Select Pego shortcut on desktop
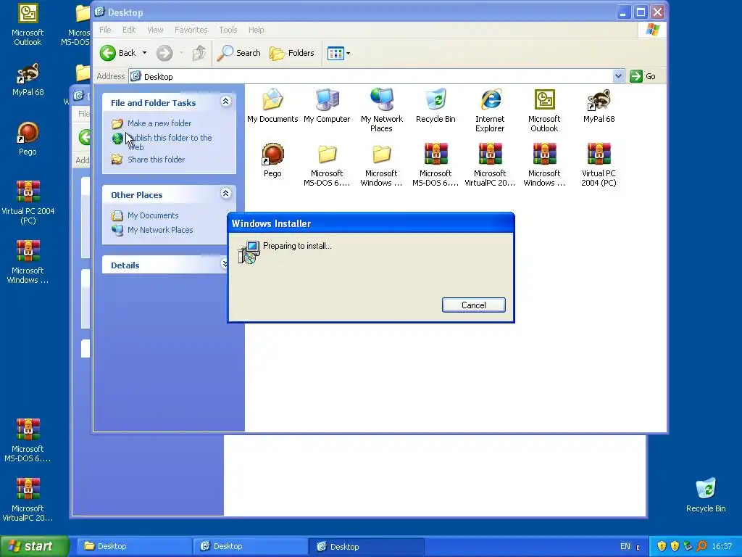 coord(28,139)
